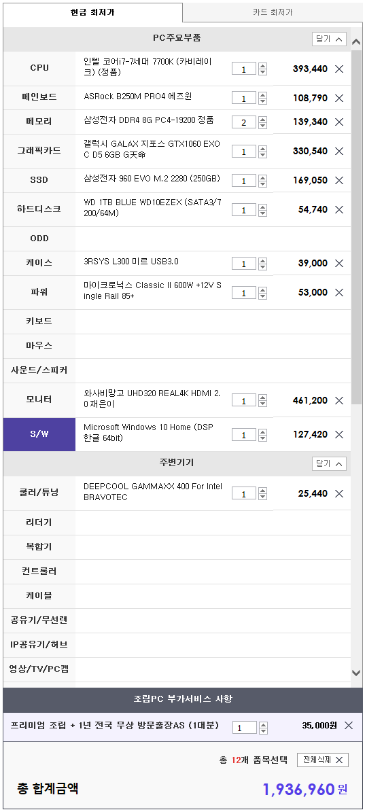This screenshot has width=365, height=812.
Task: Select the highlighted S/W category
Action: click(39, 434)
